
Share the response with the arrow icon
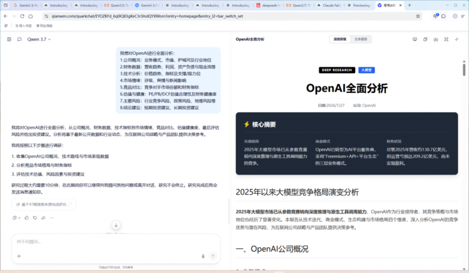pyautogui.click(x=43, y=218)
